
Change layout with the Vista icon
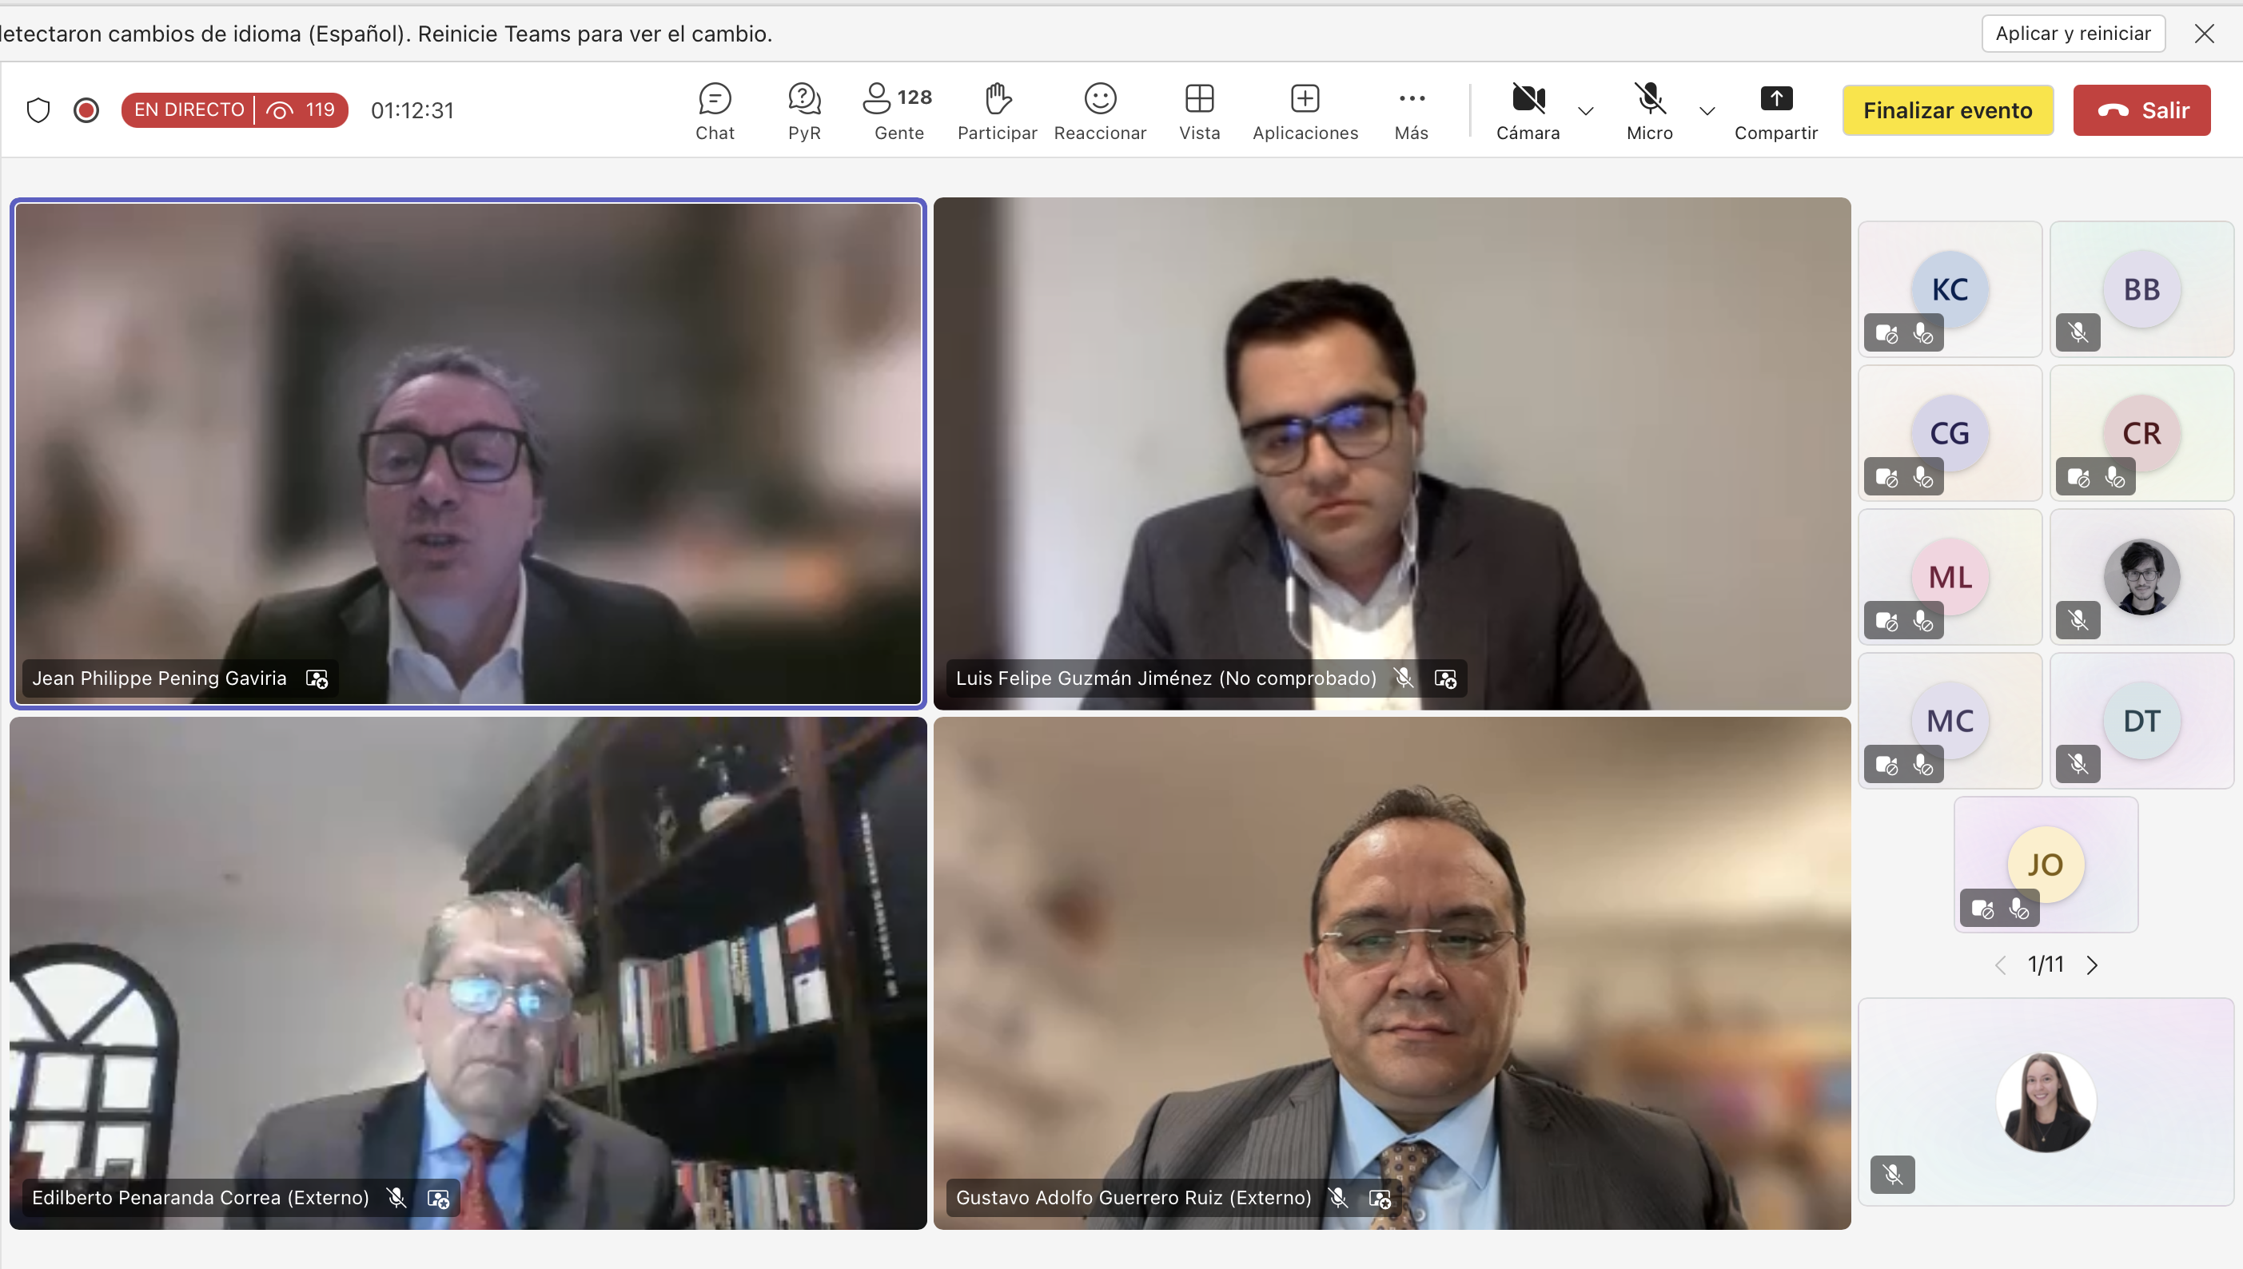[1200, 111]
